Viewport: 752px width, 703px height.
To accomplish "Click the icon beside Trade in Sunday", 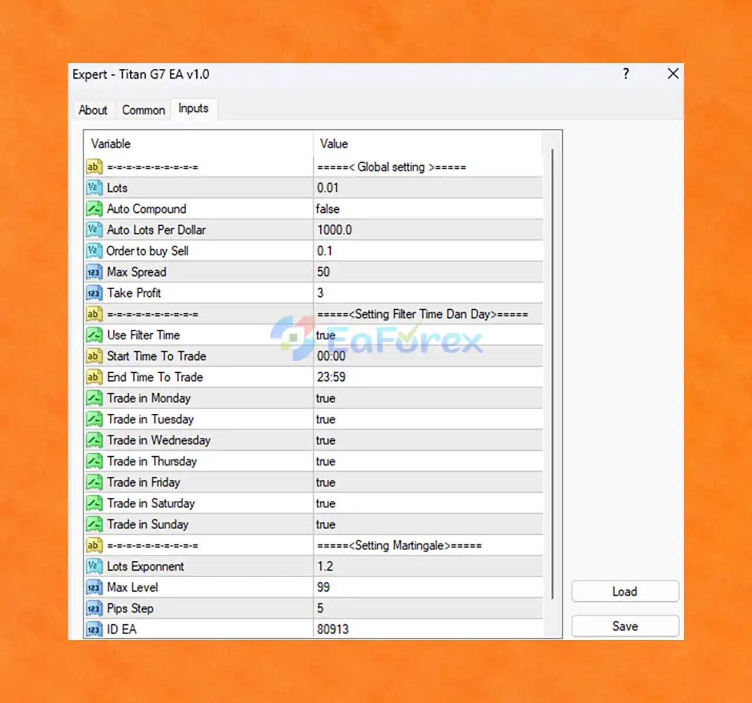I will pyautogui.click(x=94, y=524).
